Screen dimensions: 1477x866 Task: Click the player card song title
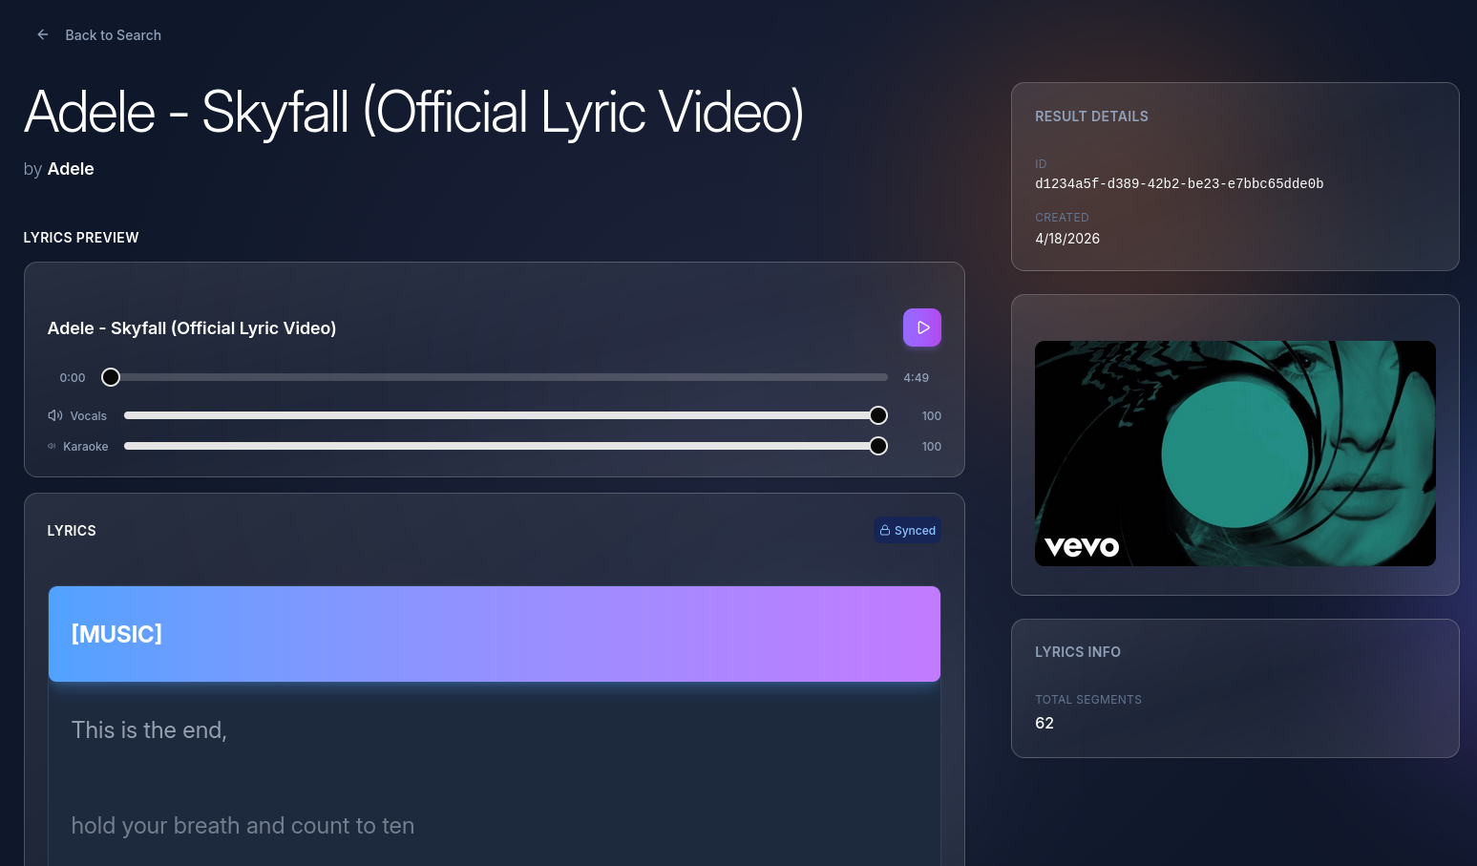click(x=192, y=328)
